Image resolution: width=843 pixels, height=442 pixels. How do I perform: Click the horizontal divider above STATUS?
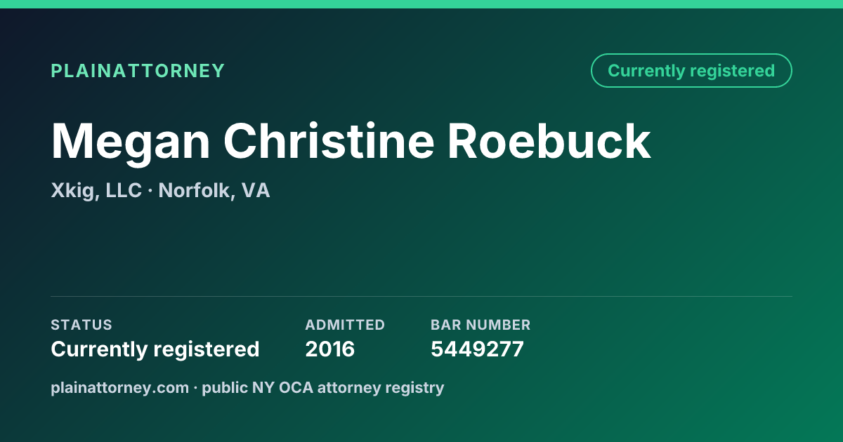(421, 296)
